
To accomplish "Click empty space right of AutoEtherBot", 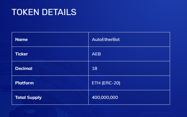I will click(x=144, y=40).
